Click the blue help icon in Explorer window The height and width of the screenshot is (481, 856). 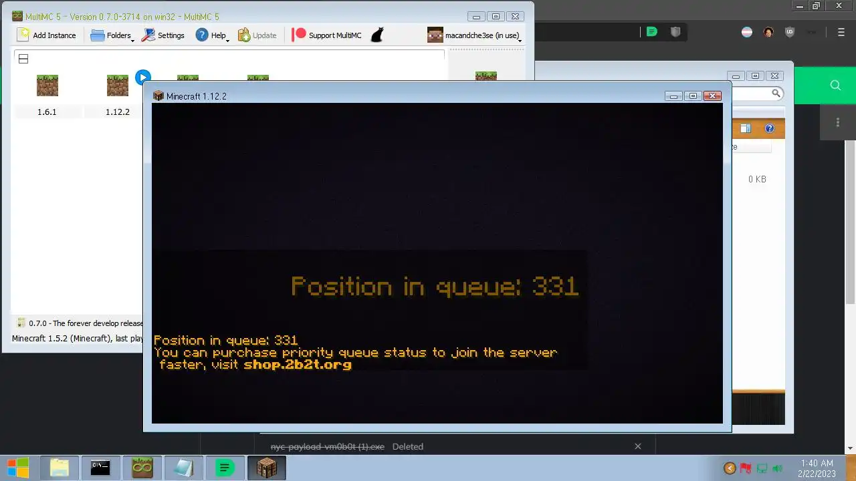[769, 128]
